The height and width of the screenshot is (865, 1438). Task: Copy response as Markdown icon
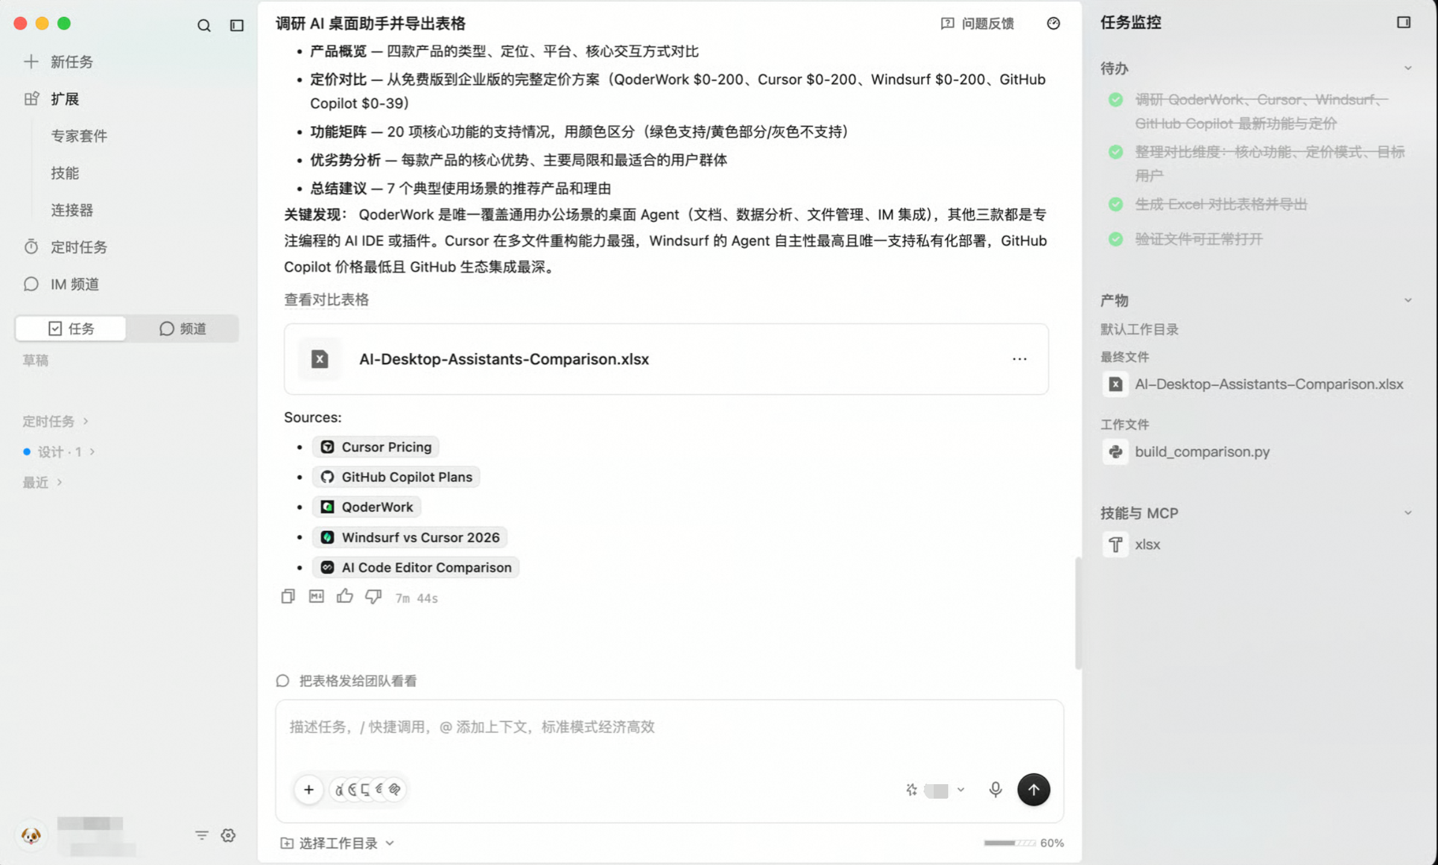pyautogui.click(x=316, y=597)
